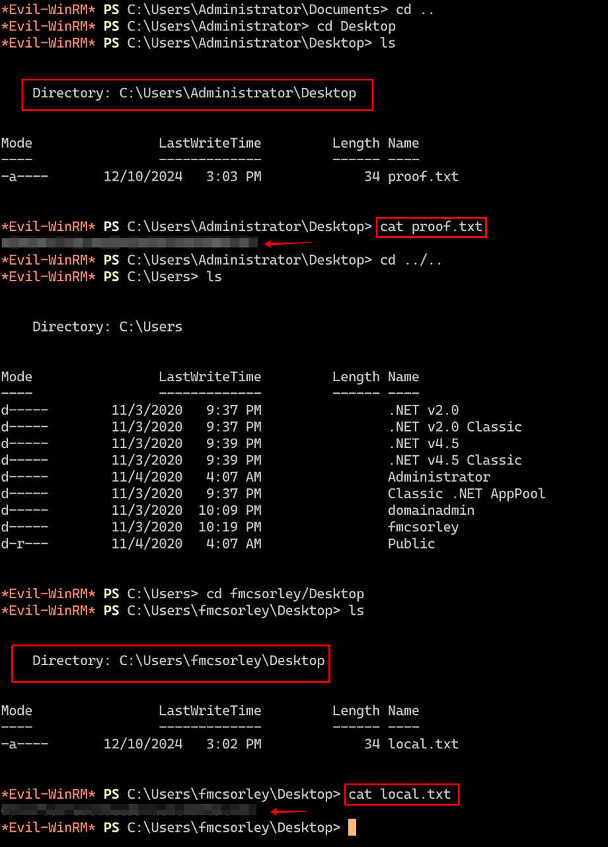
Task: Click the blurred proof.txt flag output
Action: (130, 244)
